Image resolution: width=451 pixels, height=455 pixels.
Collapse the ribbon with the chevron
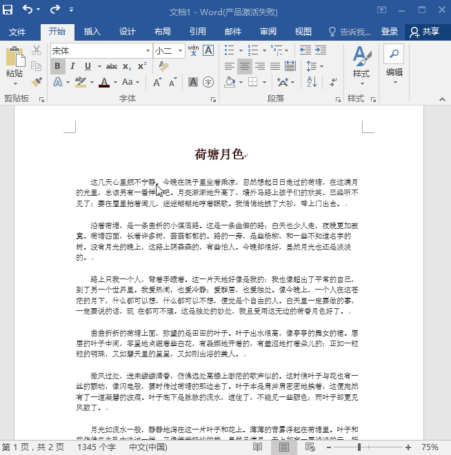pyautogui.click(x=442, y=99)
